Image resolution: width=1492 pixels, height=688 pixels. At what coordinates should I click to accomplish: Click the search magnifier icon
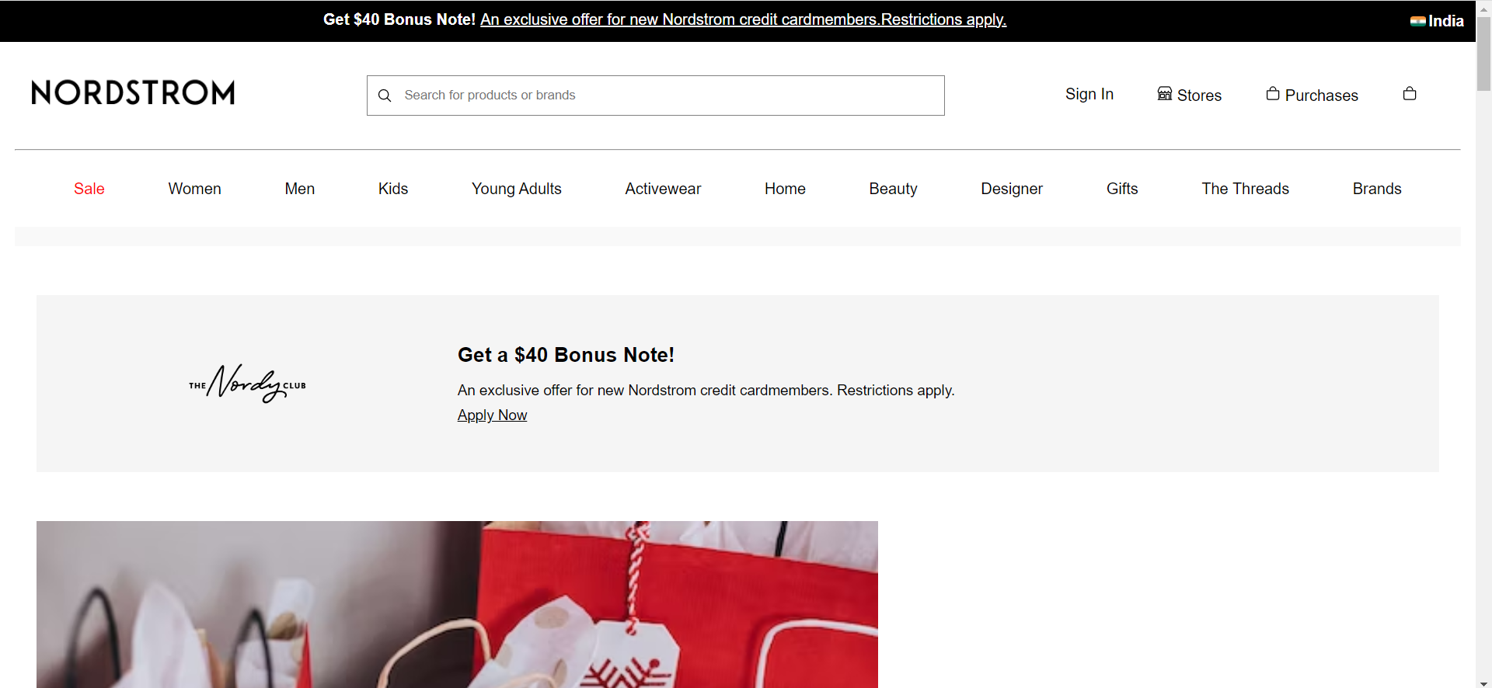pyautogui.click(x=385, y=96)
